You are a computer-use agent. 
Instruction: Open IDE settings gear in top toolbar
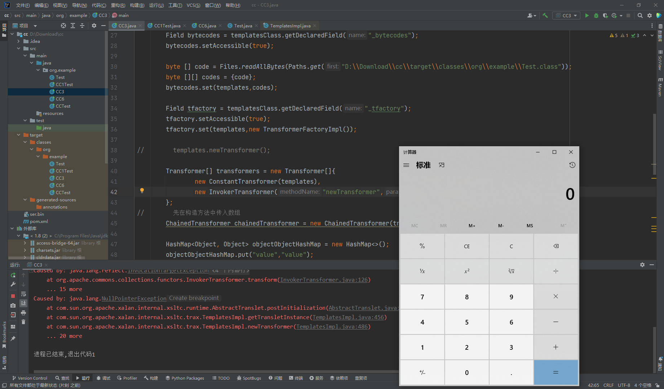pyautogui.click(x=650, y=15)
